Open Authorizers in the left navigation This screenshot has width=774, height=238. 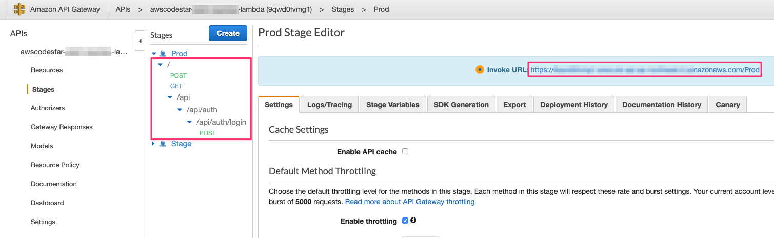(x=48, y=108)
